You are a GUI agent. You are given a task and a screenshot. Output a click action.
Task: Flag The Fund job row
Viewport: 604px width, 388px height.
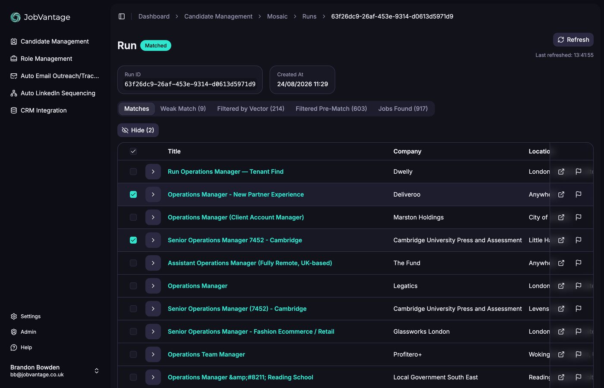[579, 263]
